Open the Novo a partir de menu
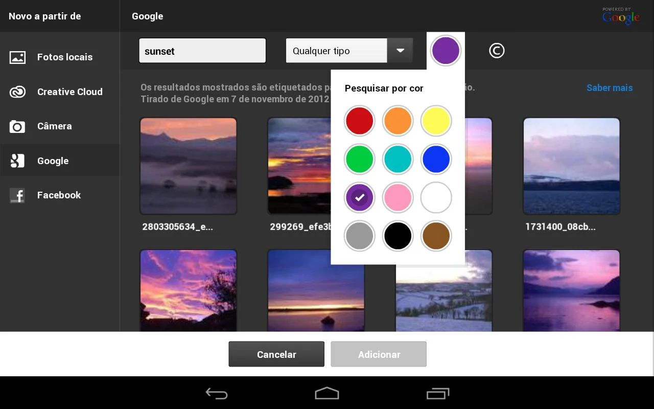654x409 pixels. tap(43, 16)
